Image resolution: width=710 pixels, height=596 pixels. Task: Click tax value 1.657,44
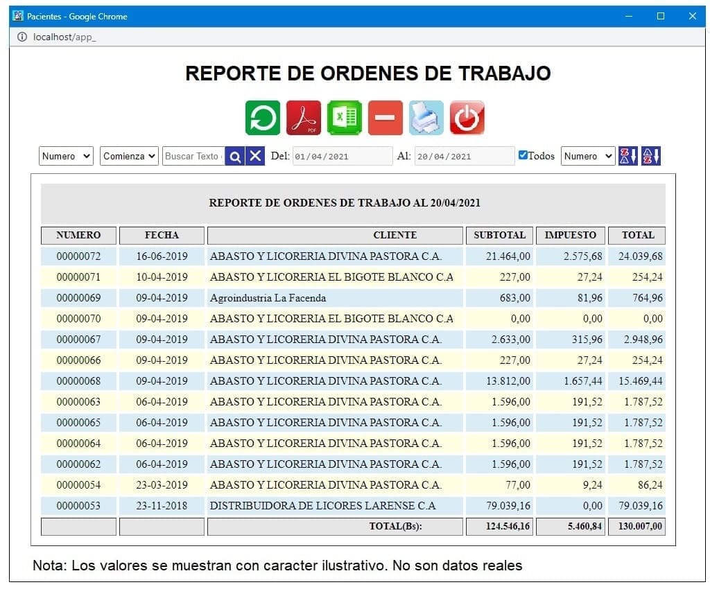[x=582, y=381]
